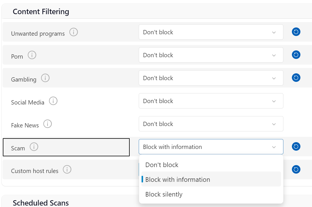Reset the Scam filter setting
The image size is (312, 207).
coord(296,147)
